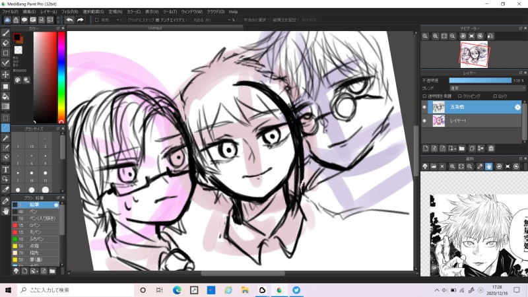The width and height of the screenshot is (528, 297).
Task: Click the eyedropper icon in reference panel
Action: click(480, 166)
